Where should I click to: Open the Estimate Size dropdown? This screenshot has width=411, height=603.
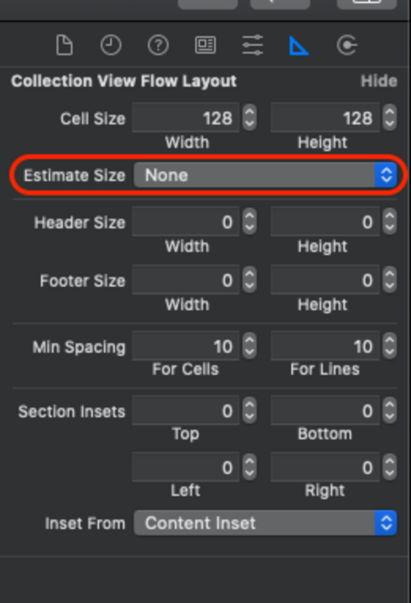coord(265,175)
